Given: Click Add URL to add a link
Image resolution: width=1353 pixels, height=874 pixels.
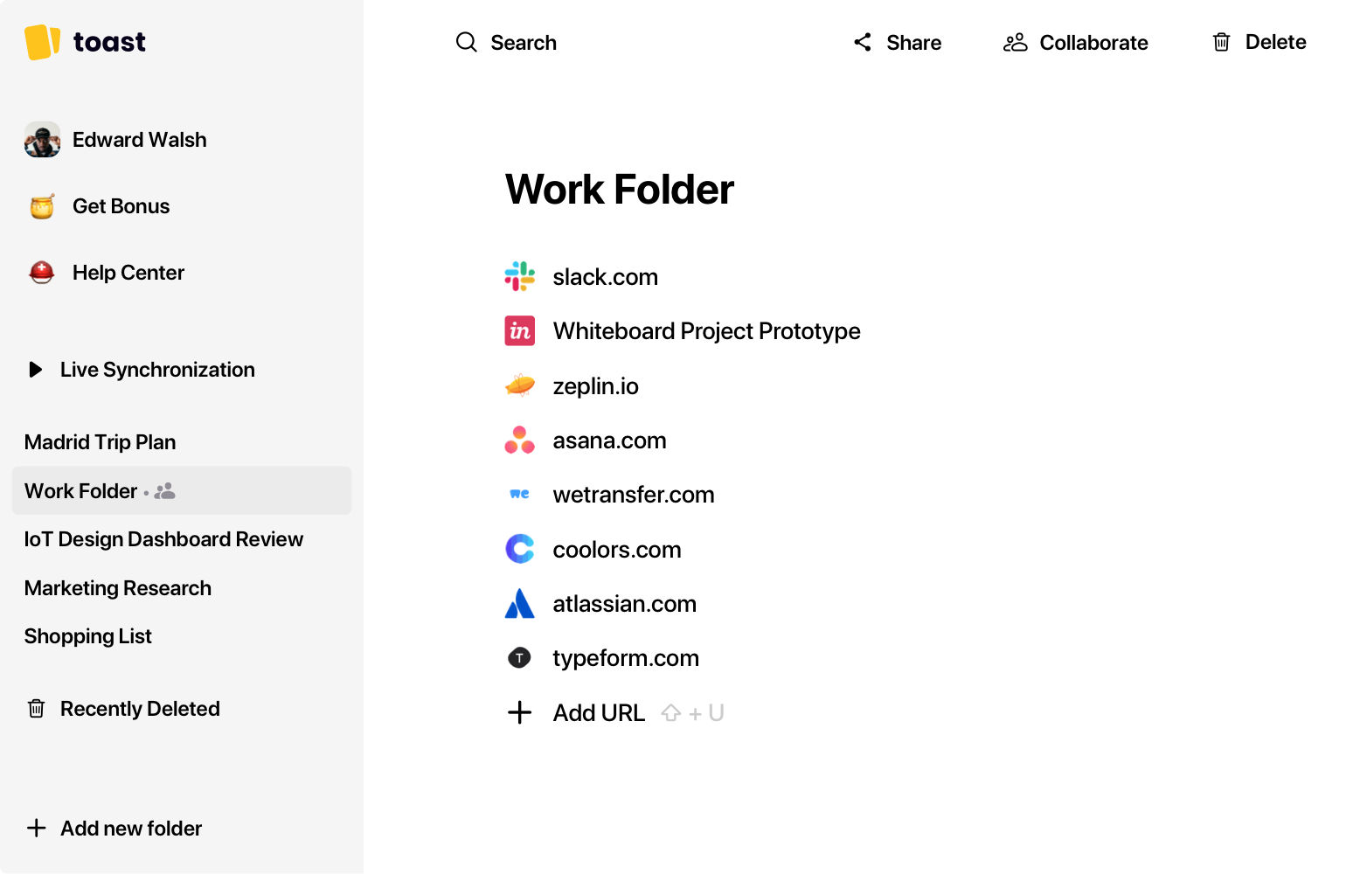Looking at the screenshot, I should coord(598,713).
